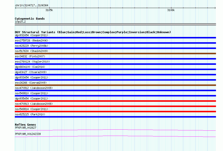Click the 3105k ruler tick label
This screenshot has height=151, width=223.
click(x=49, y=10)
